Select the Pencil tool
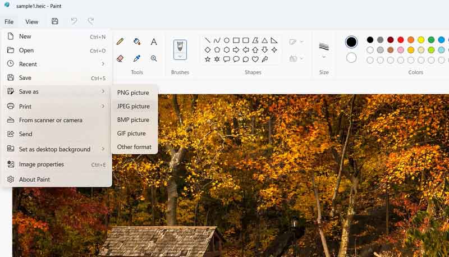The image size is (449, 257). [120, 42]
